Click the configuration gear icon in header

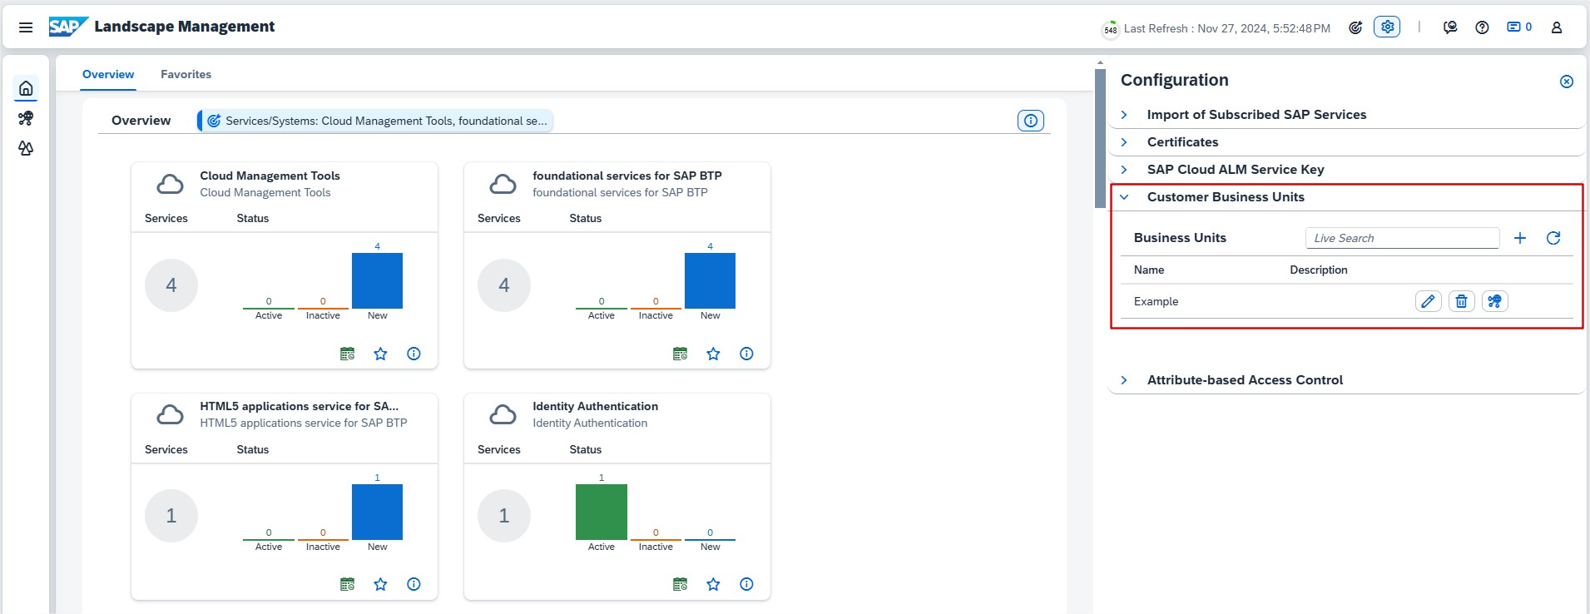pyautogui.click(x=1387, y=27)
